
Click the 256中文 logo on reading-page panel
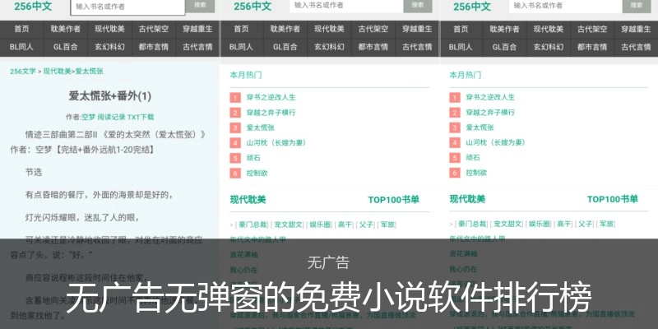click(x=33, y=6)
